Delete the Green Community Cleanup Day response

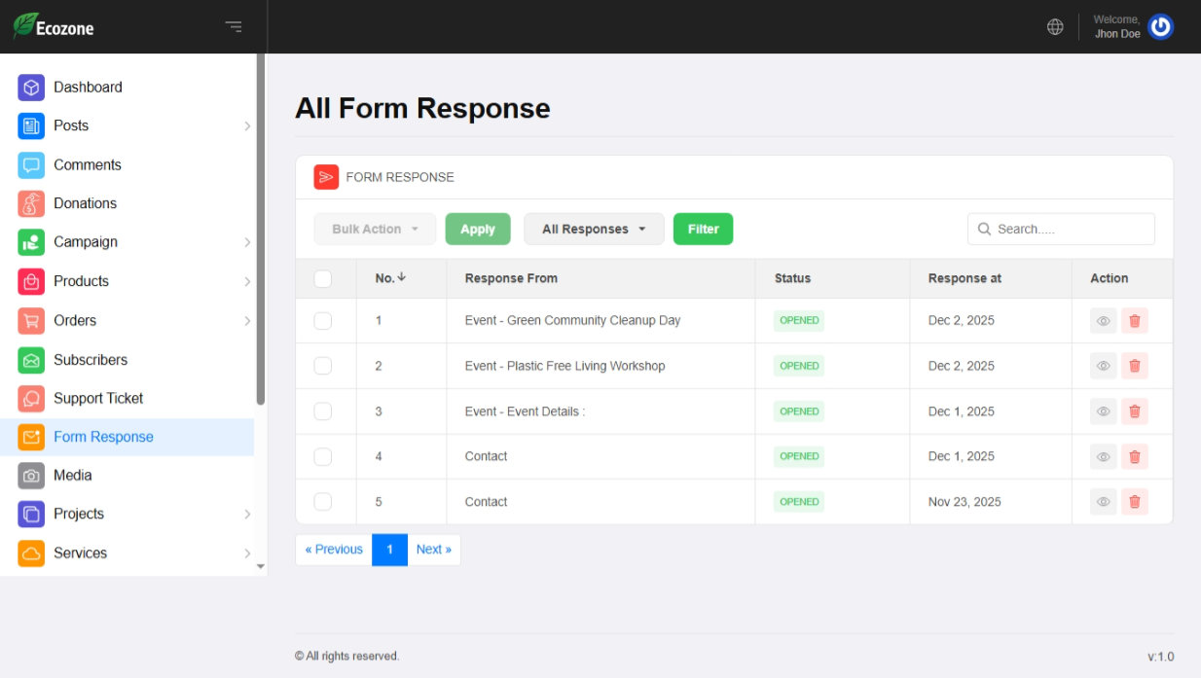[x=1134, y=321]
